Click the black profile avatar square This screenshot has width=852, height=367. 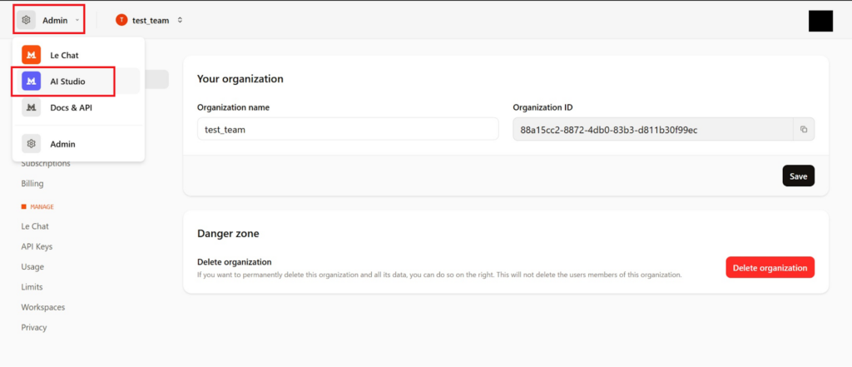pos(820,21)
